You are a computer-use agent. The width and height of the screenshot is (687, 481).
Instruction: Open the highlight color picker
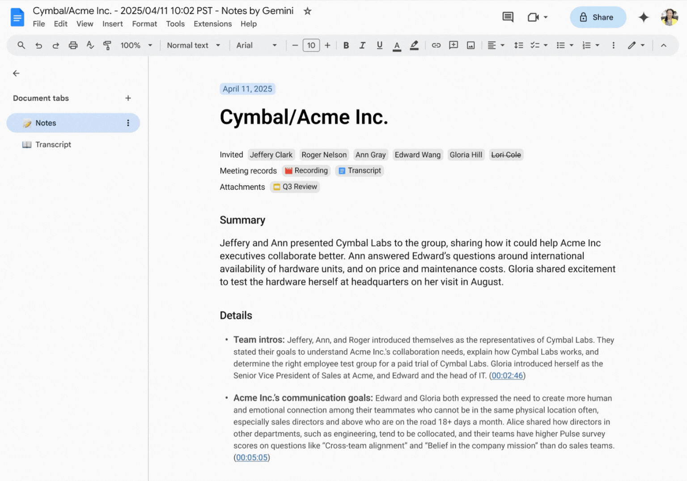[414, 45]
